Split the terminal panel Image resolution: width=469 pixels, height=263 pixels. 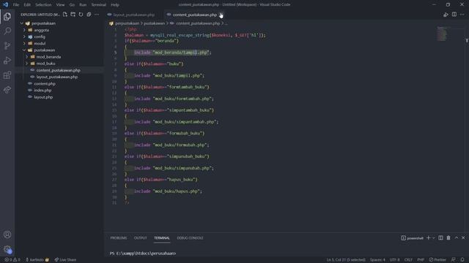click(440, 237)
